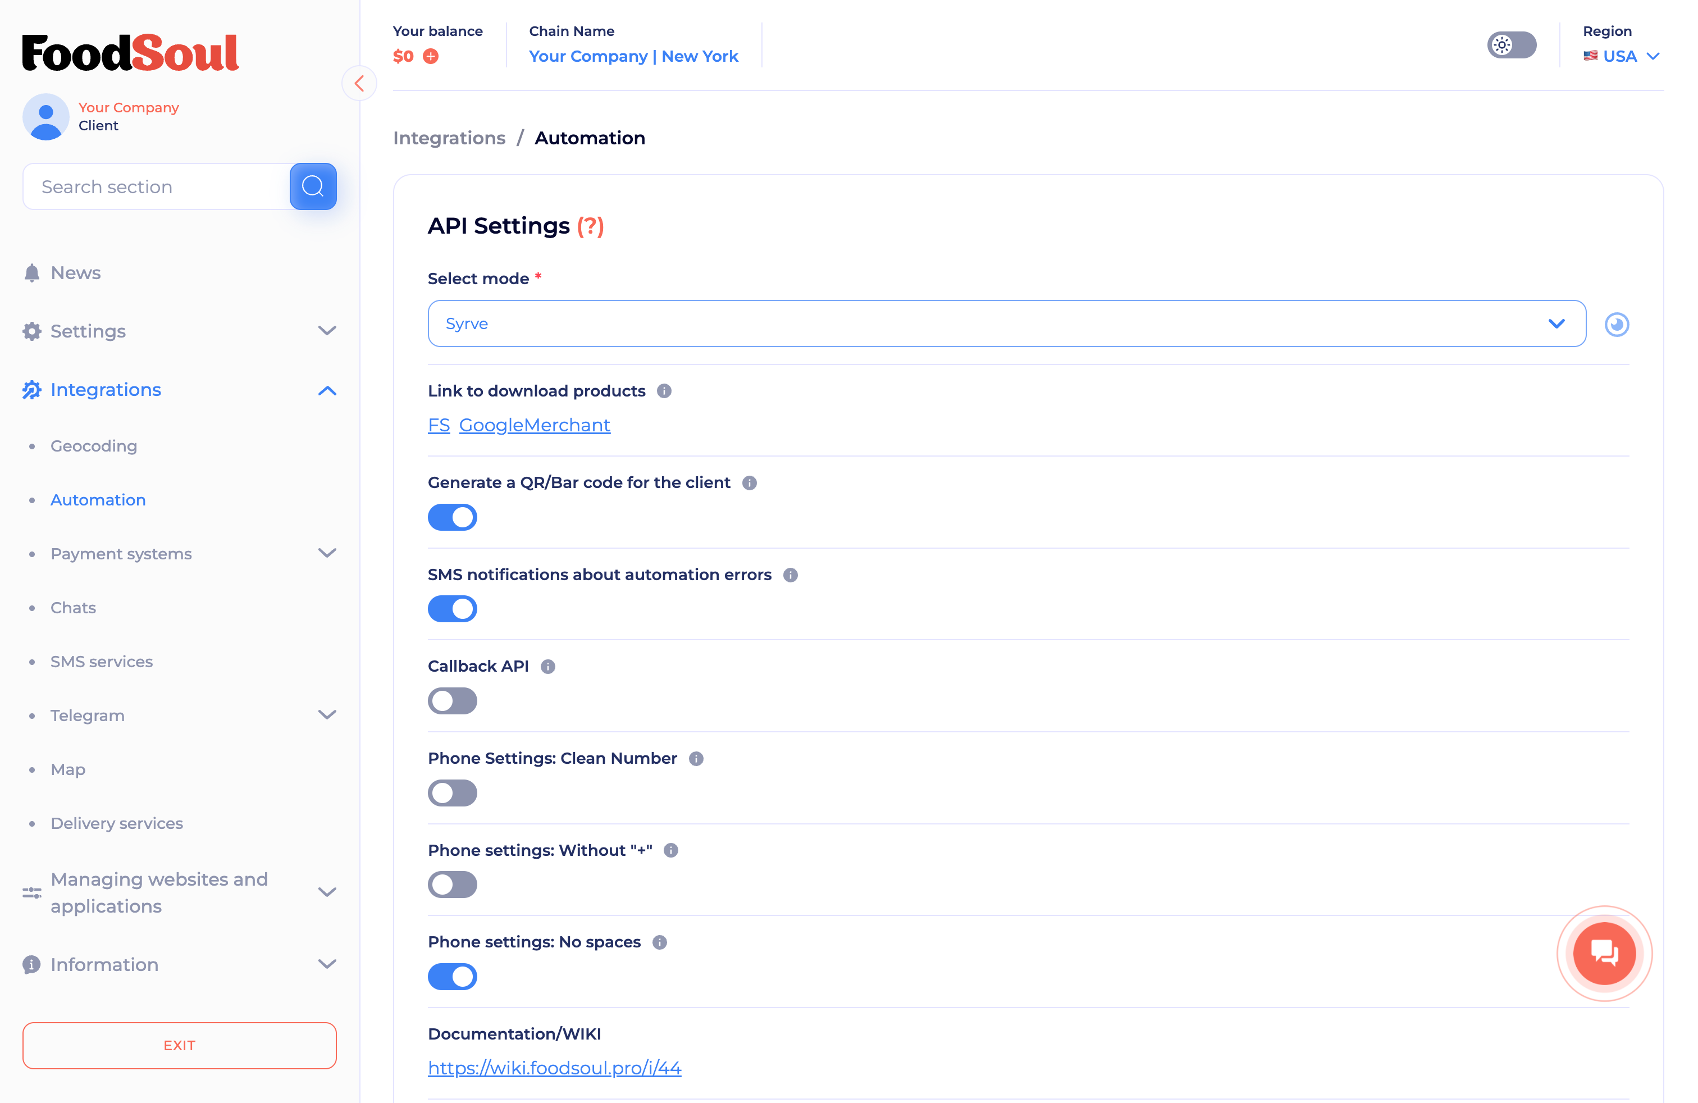Click the EXIT button
Image resolution: width=1698 pixels, height=1103 pixels.
click(179, 1045)
